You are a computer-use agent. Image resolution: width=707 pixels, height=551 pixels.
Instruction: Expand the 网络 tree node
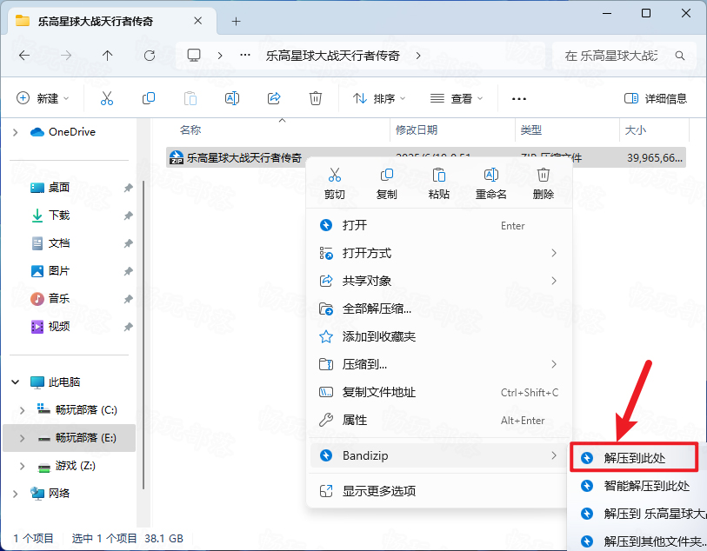tap(16, 494)
